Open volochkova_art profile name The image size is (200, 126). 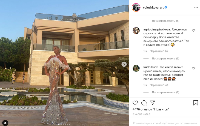[x=153, y=7]
